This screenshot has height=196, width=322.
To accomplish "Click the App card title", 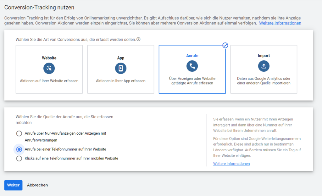I will tap(121, 58).
